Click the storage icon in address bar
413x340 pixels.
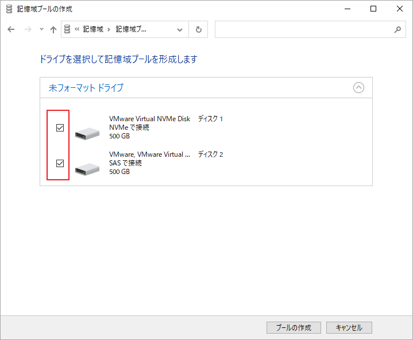68,30
